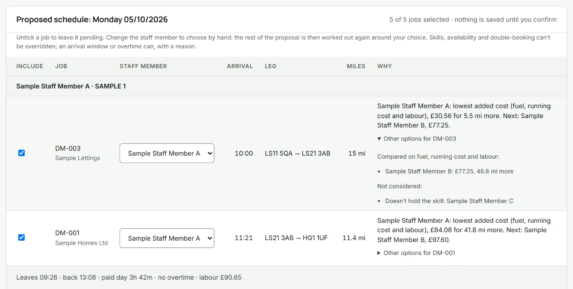This screenshot has width=573, height=289.
Task: Click the LEG column header
Action: coord(271,66)
